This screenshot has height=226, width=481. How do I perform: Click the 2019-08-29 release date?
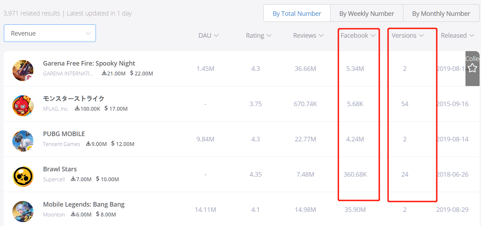452,209
